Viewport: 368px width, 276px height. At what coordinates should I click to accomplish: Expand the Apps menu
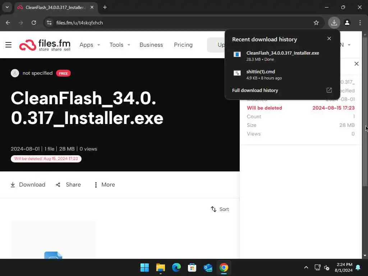coord(89,45)
